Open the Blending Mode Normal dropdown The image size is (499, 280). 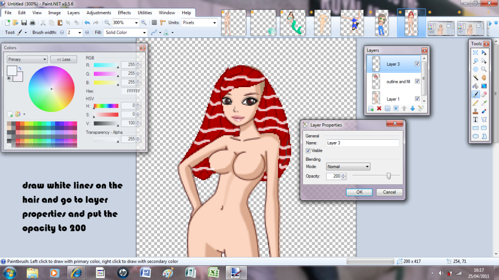[348, 167]
